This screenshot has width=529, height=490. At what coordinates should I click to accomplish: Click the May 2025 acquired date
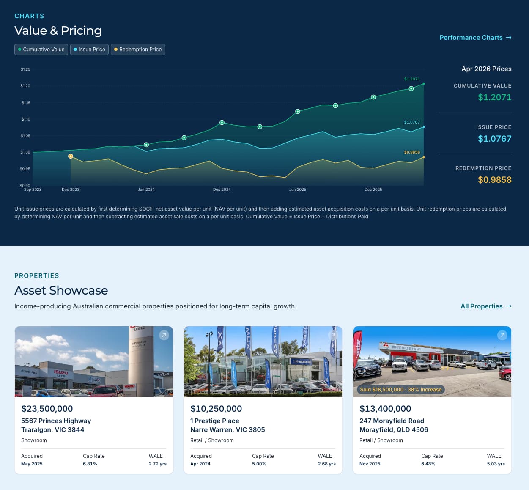pos(32,464)
